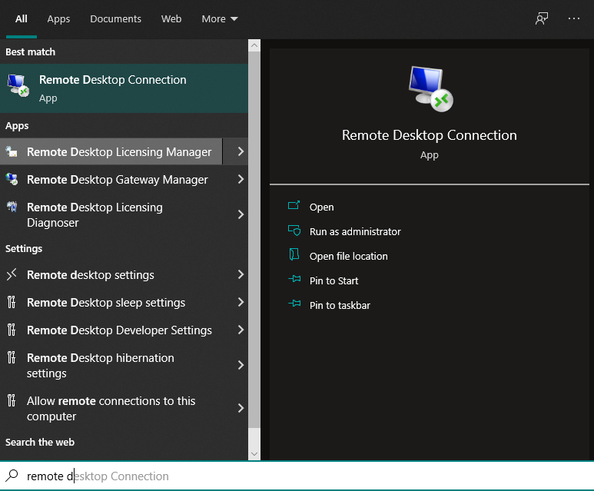The height and width of the screenshot is (491, 594).
Task: Open Remote Desktop Connection best match result
Action: (124, 88)
